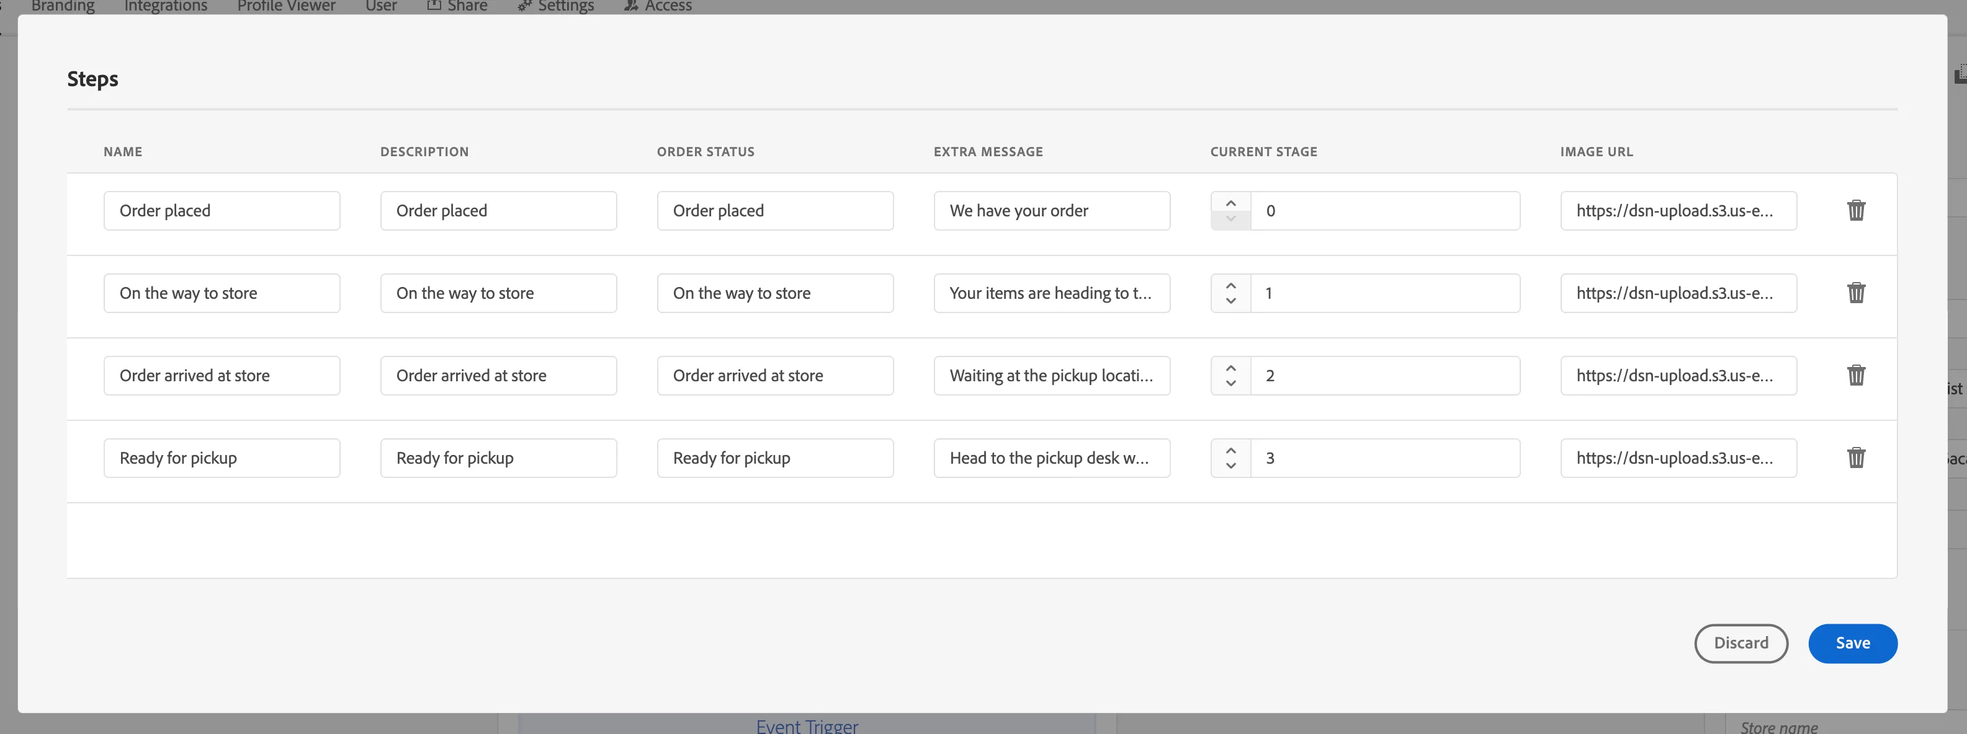Delete the Order placed step row
Viewport: 1967px width, 734px height.
(1857, 211)
